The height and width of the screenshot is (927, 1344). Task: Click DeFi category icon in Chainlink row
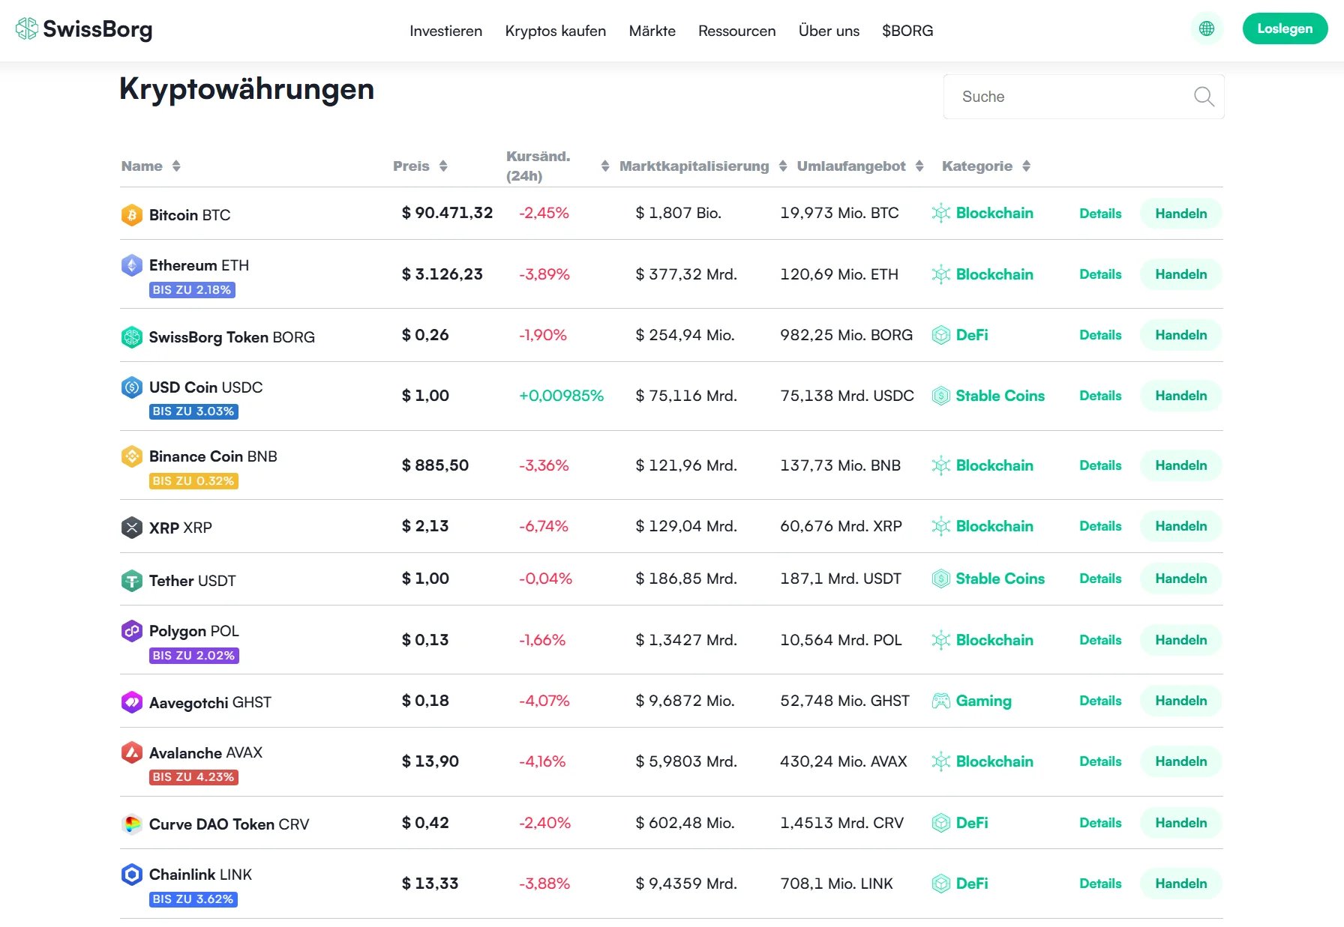940,884
